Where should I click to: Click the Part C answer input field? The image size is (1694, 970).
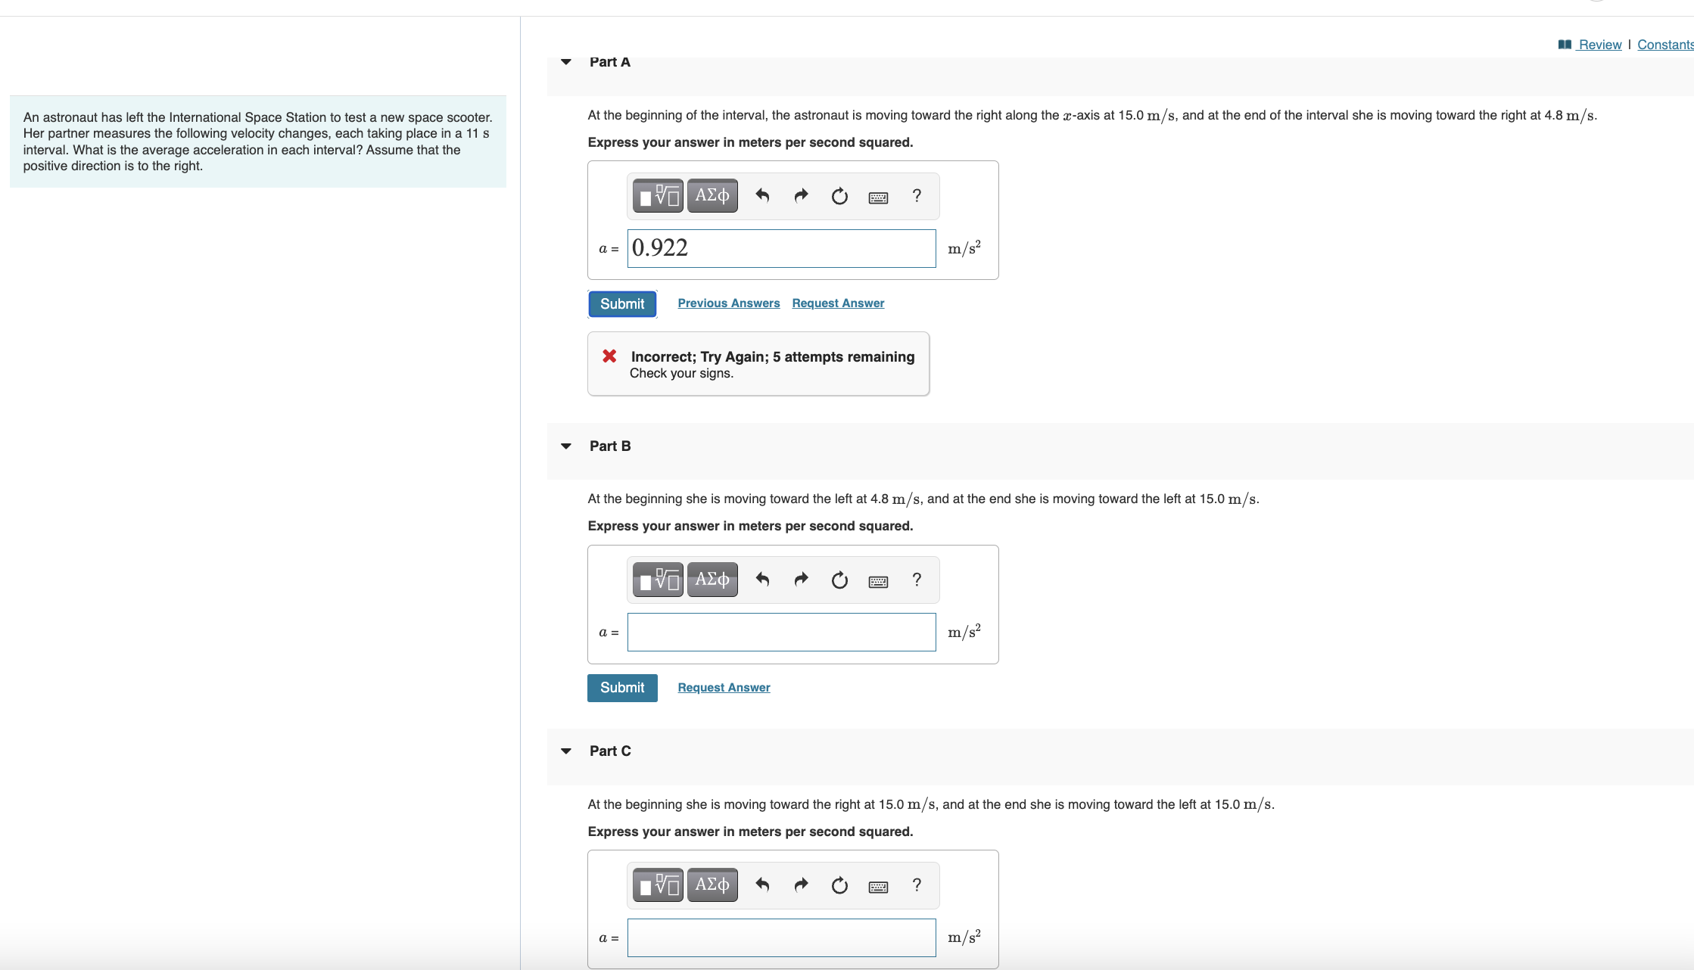pos(782,936)
